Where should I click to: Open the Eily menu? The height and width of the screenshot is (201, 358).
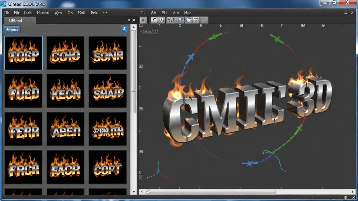[17, 13]
